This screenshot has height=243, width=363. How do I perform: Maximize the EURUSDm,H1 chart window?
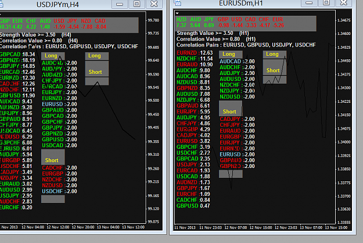click(326, 3)
